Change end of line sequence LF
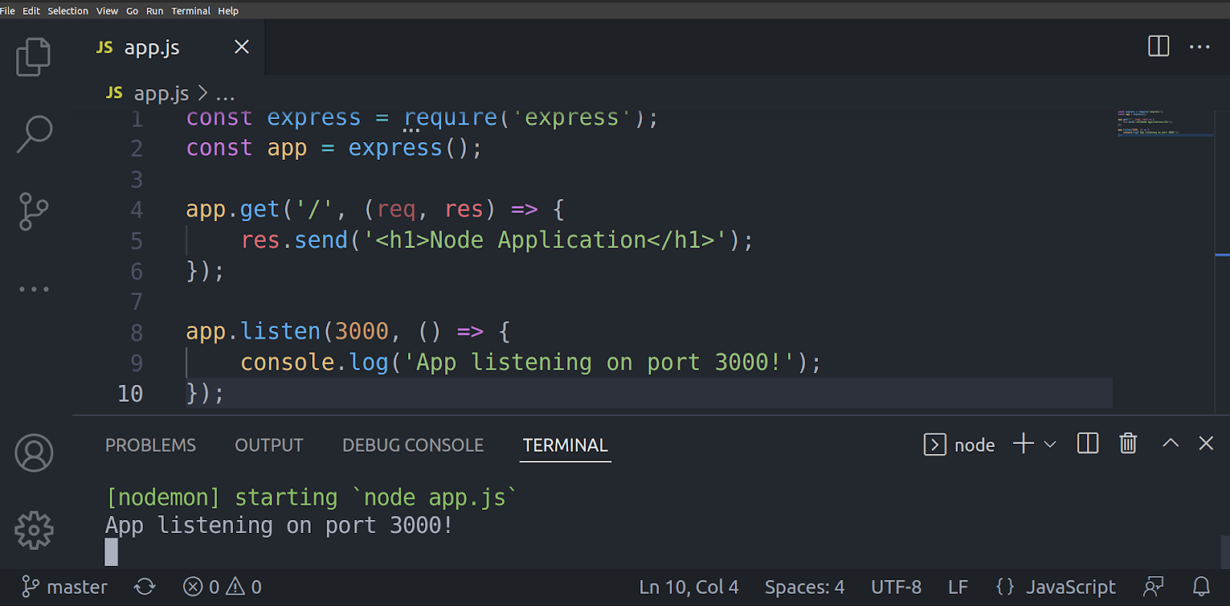Viewport: 1230px width, 606px height. point(958,587)
